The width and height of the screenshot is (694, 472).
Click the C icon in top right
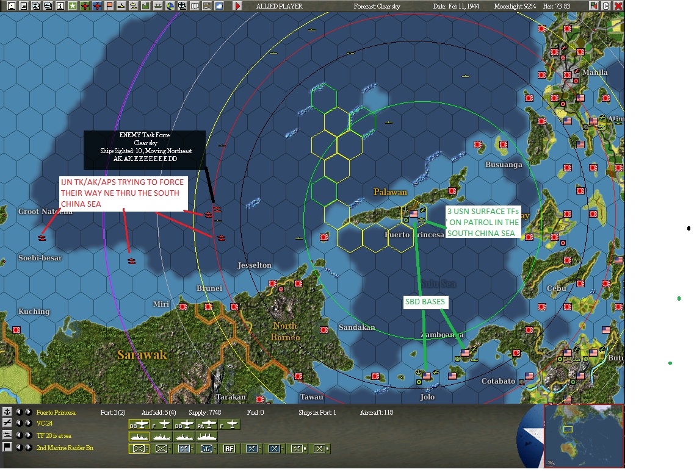tap(606, 5)
